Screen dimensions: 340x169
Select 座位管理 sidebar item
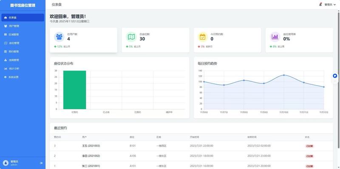point(23,43)
